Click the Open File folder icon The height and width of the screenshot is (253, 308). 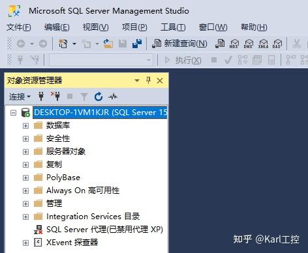coord(108,44)
